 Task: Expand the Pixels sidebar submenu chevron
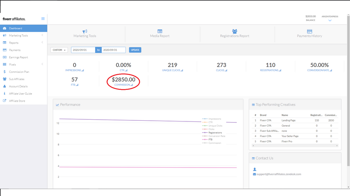[x=42, y=64]
